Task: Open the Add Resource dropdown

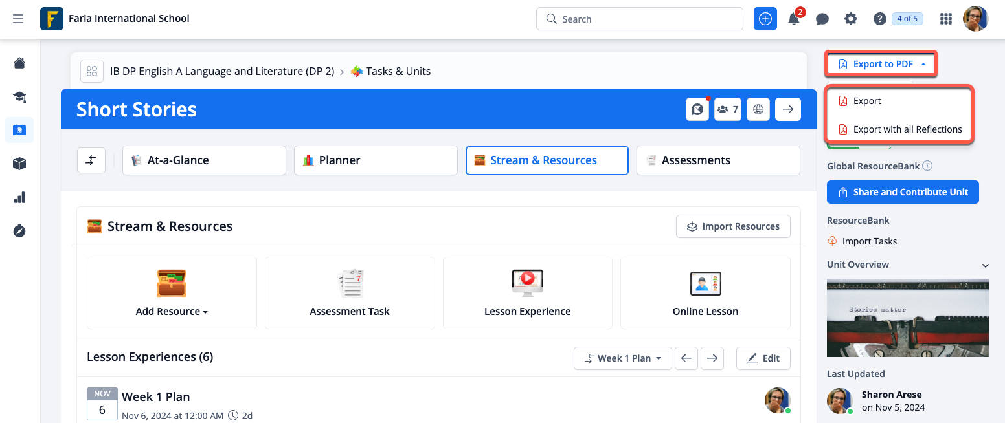Action: (x=172, y=311)
